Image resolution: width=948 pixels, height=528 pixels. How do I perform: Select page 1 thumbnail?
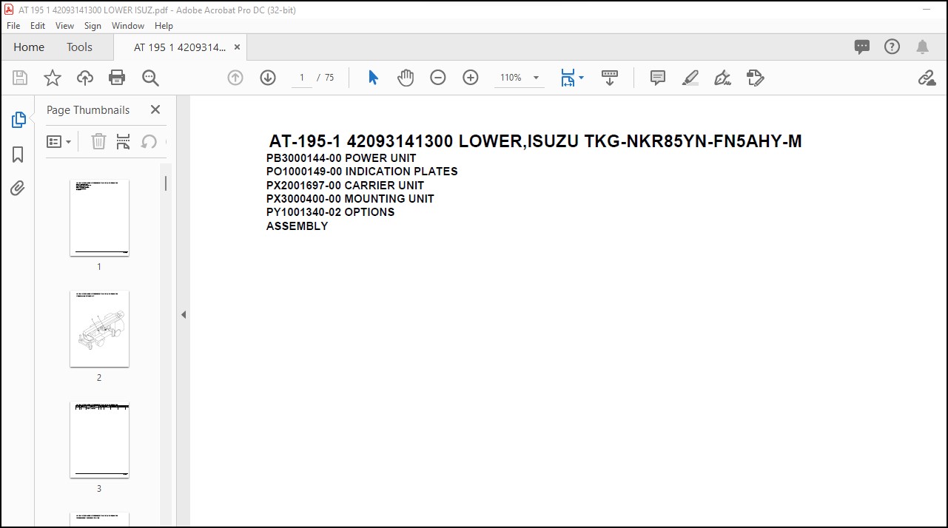(x=99, y=217)
